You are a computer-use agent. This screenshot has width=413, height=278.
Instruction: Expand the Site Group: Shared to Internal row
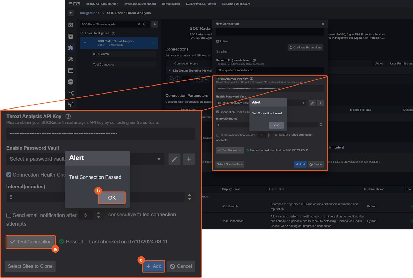[x=170, y=71]
